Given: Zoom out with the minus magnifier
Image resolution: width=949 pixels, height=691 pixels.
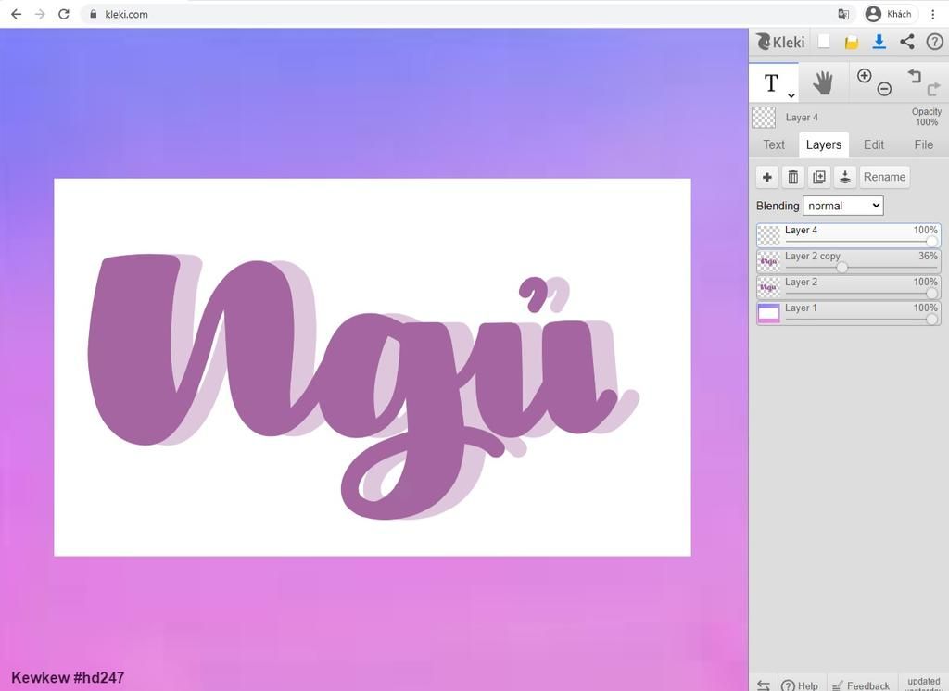Looking at the screenshot, I should pos(884,90).
